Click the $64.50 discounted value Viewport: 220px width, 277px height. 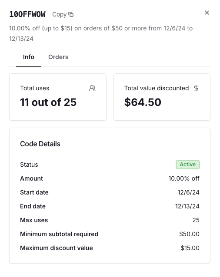143,102
